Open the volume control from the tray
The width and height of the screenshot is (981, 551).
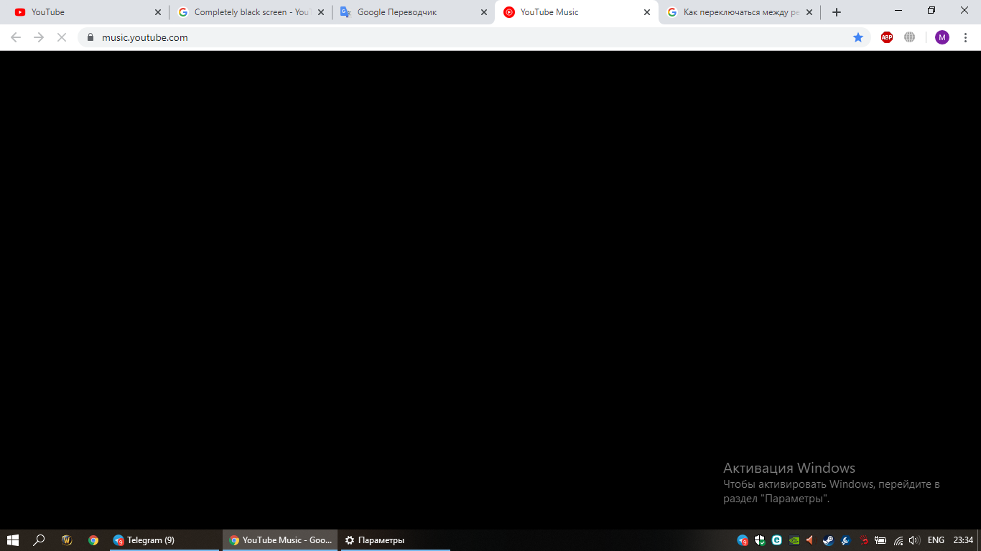913,540
